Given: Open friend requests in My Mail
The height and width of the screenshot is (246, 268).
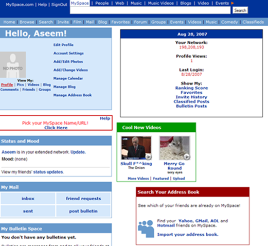Looking at the screenshot, I should coord(83,199).
